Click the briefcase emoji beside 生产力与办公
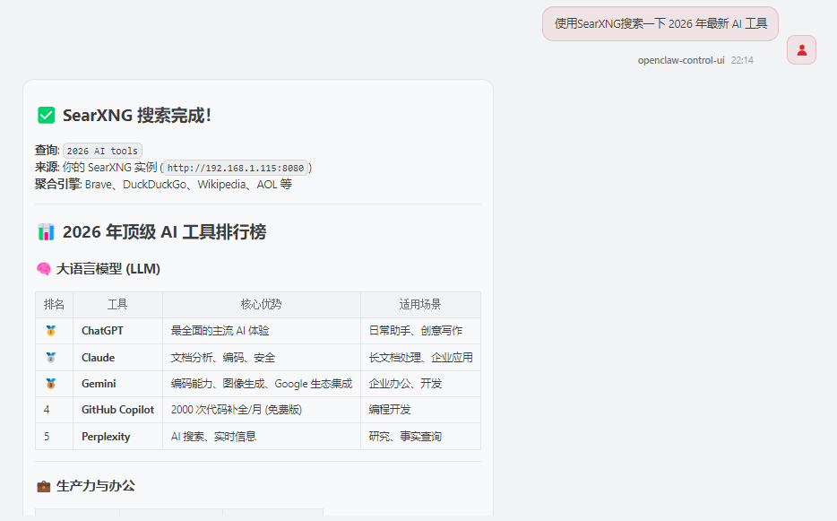This screenshot has width=837, height=521. [43, 486]
